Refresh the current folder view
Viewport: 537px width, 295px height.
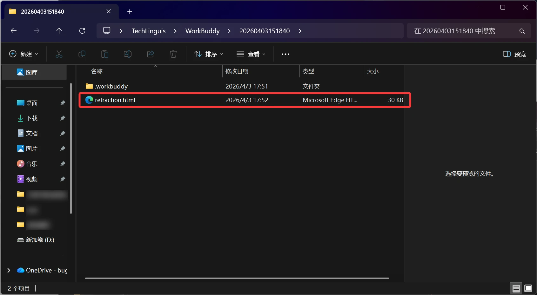(82, 31)
